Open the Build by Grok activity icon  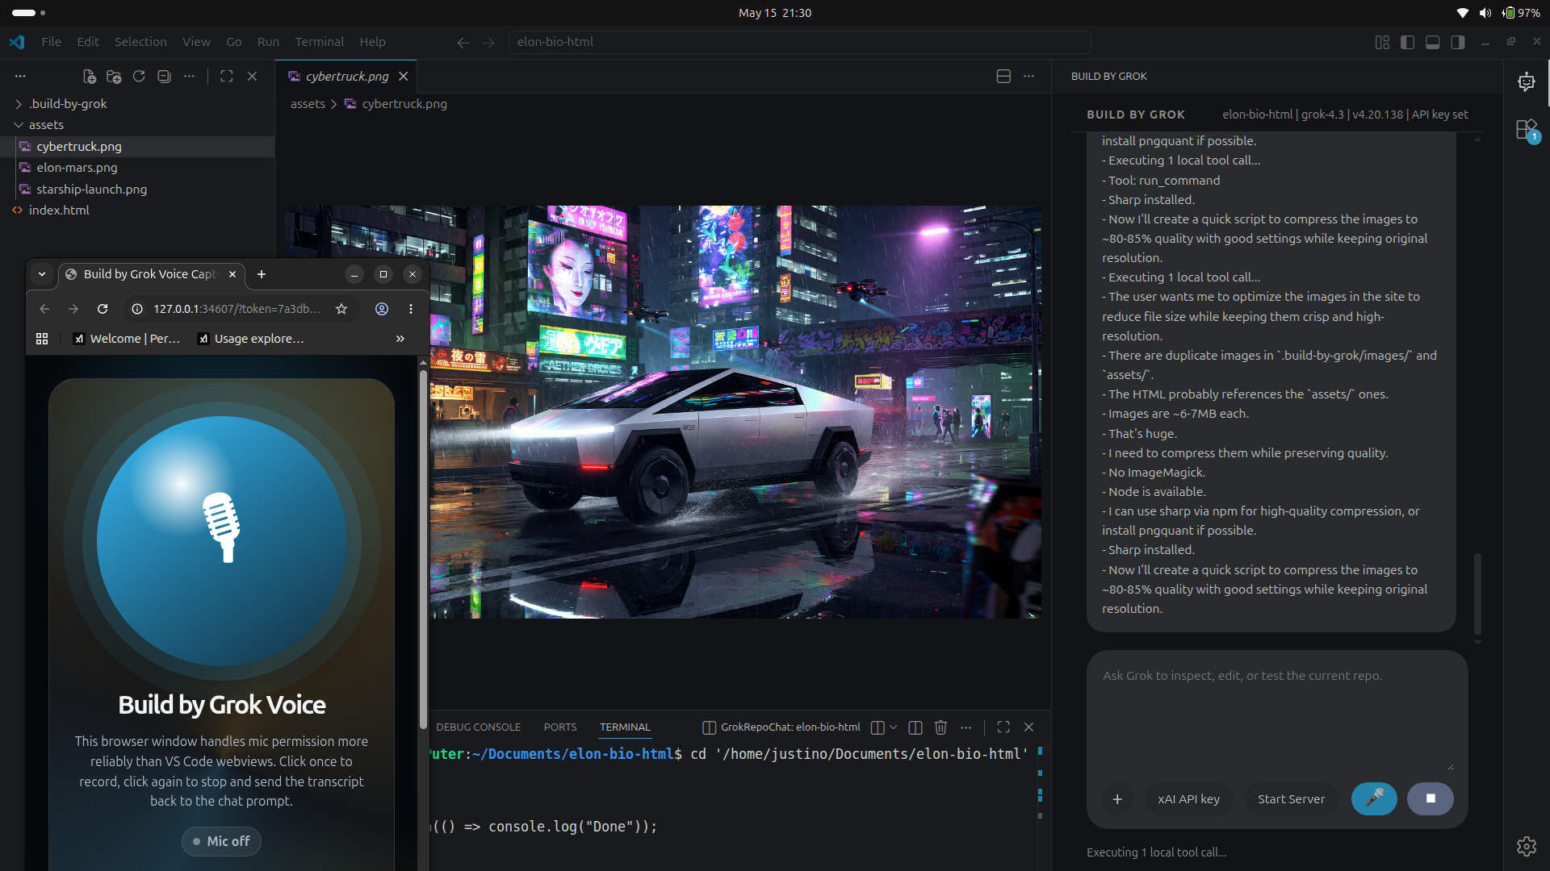(1526, 81)
